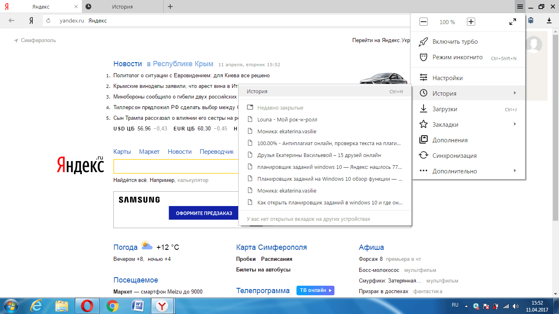
Task: Open the Карты service link
Action: click(x=122, y=152)
